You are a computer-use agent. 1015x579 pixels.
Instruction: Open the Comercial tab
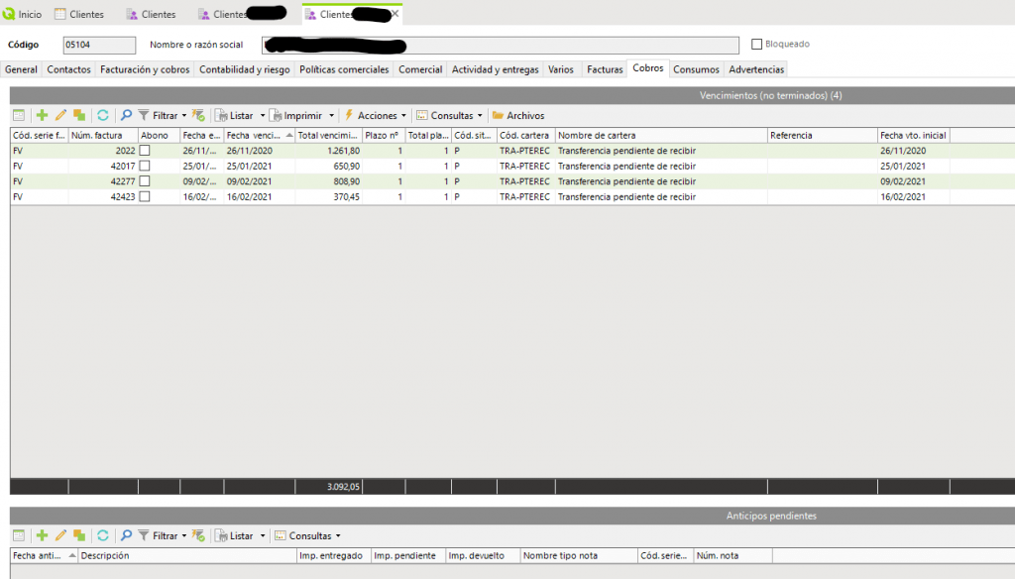tap(420, 69)
